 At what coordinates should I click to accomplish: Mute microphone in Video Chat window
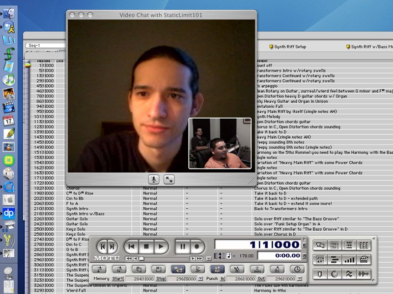click(x=154, y=179)
